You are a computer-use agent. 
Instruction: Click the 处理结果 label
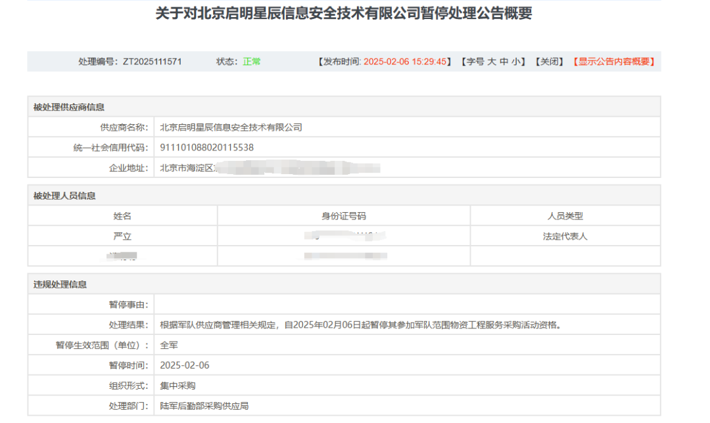(x=129, y=325)
